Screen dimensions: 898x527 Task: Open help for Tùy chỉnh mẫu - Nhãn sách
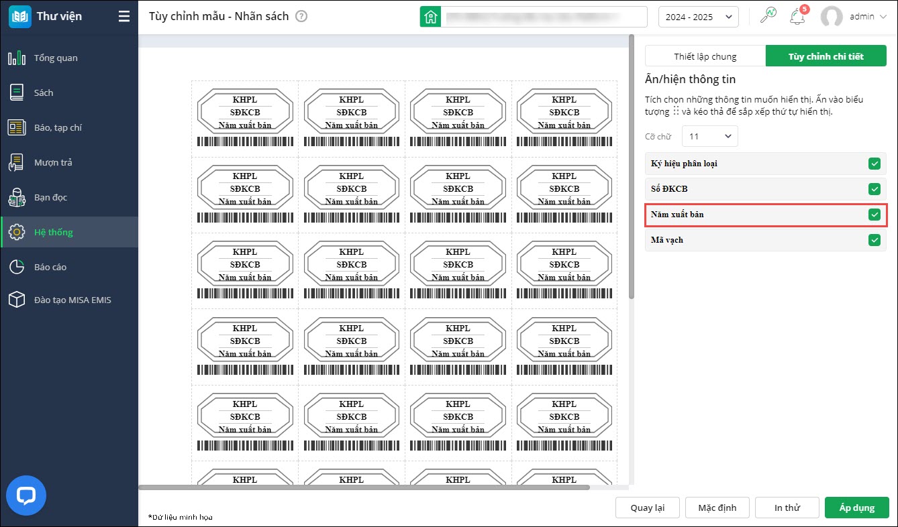click(301, 16)
